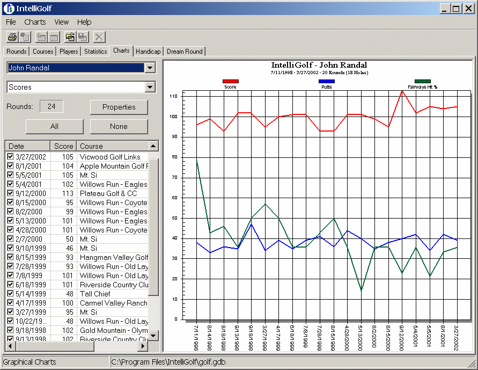This screenshot has width=478, height=370.
Task: Select the Charts tab
Action: [121, 50]
